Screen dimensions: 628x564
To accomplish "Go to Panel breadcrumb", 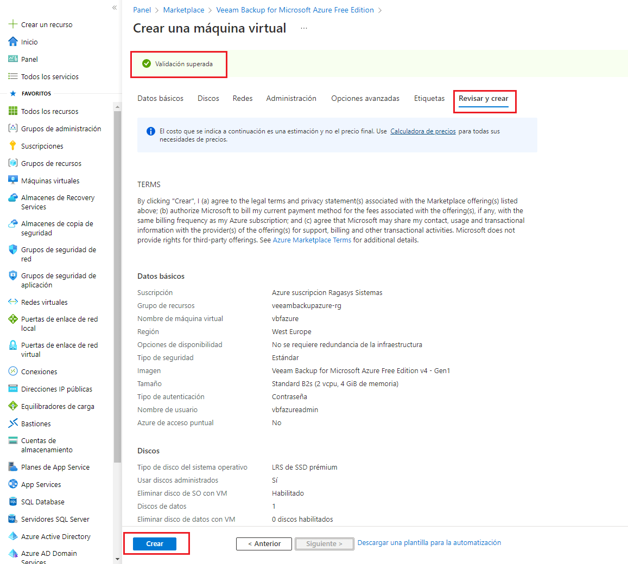I will [x=142, y=10].
